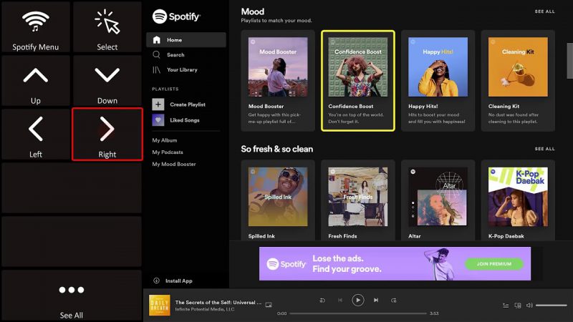Tap the Left arrow tile
573x322 pixels.
[35, 135]
